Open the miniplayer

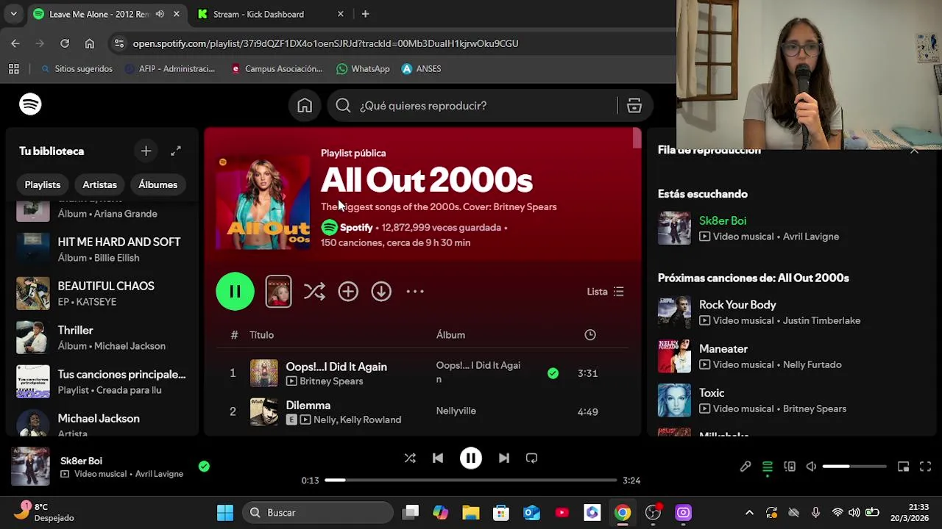click(x=903, y=467)
